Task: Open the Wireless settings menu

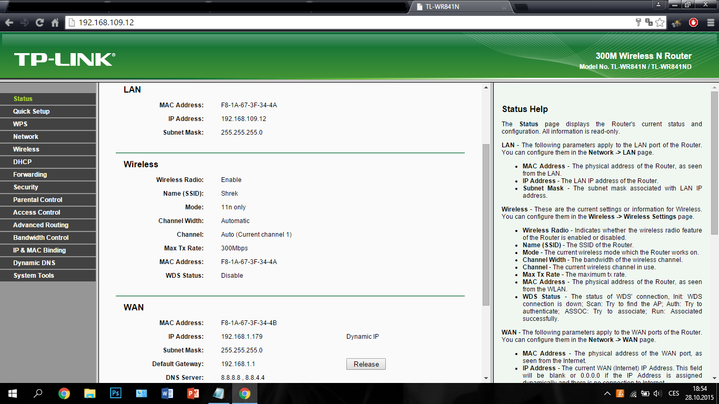Action: [48, 149]
